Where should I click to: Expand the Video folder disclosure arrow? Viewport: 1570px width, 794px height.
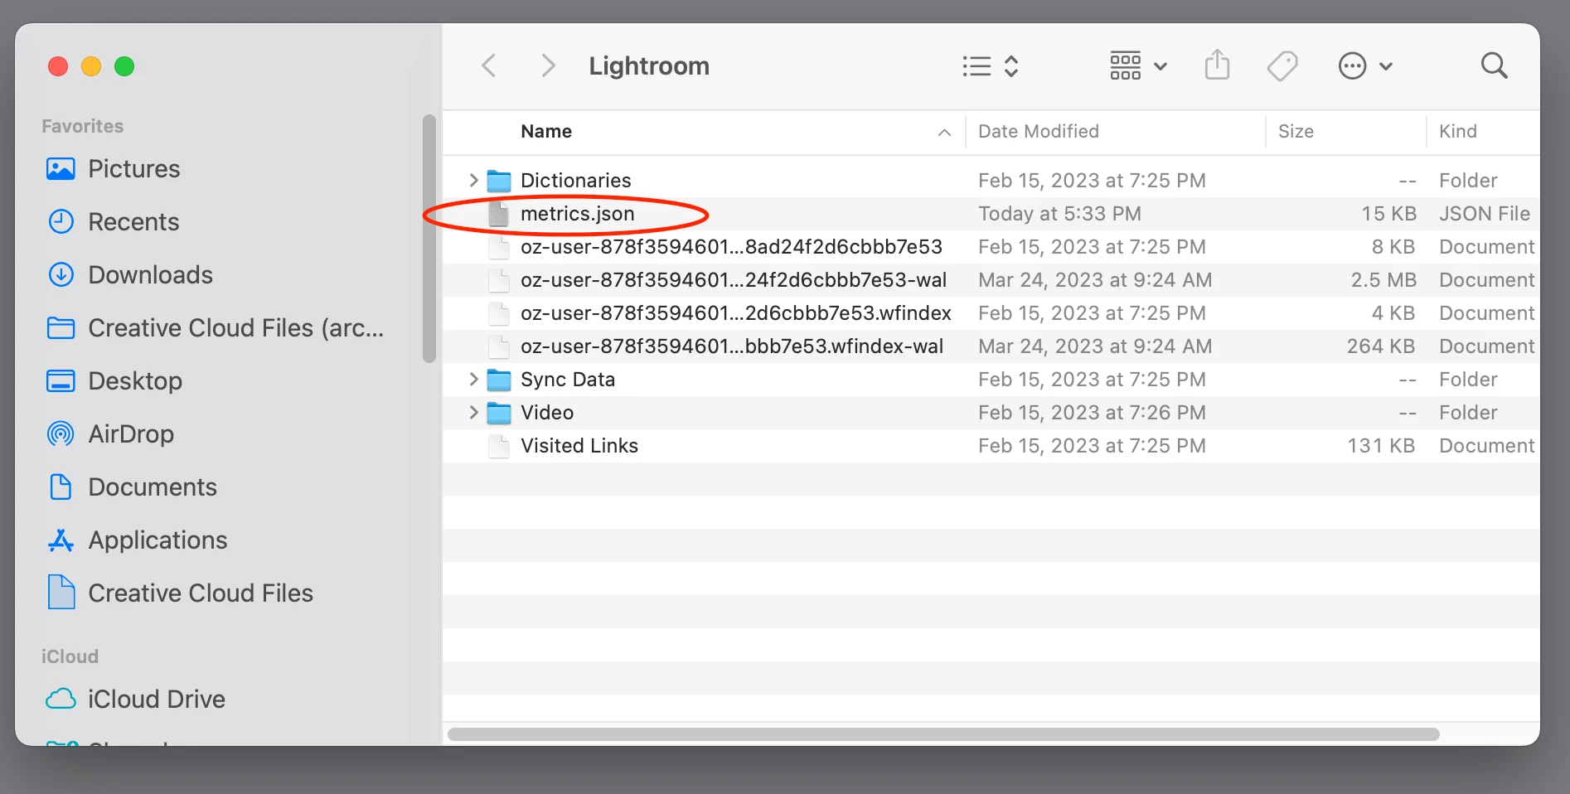click(473, 412)
